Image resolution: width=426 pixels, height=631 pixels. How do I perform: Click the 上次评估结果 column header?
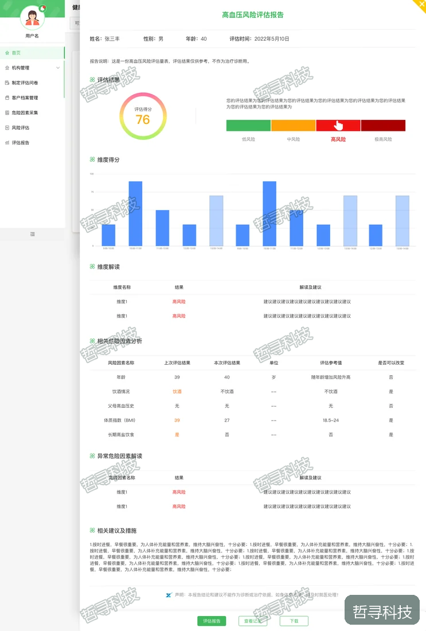coord(177,363)
